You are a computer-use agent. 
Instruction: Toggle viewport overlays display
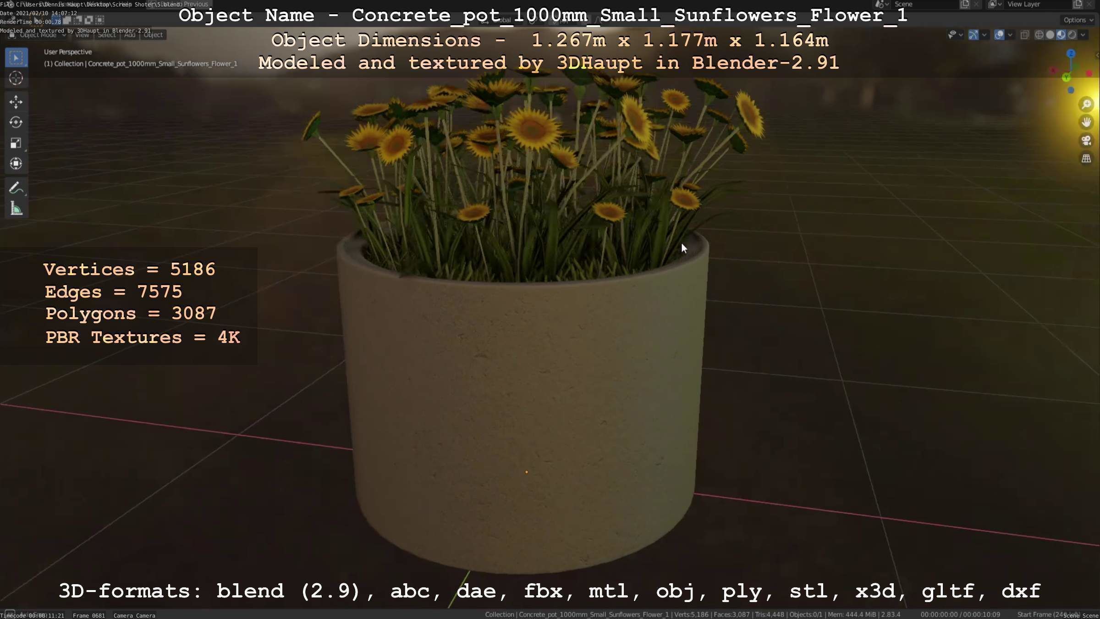click(1000, 35)
